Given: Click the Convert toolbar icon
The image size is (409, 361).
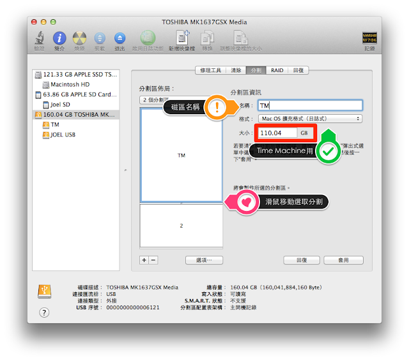Looking at the screenshot, I should pyautogui.click(x=207, y=38).
